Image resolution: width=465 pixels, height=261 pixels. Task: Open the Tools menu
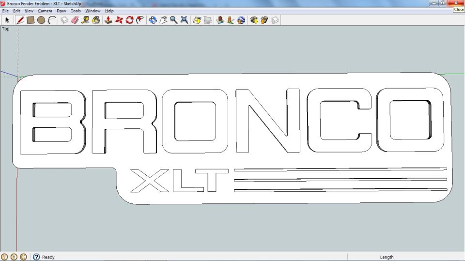coord(76,11)
